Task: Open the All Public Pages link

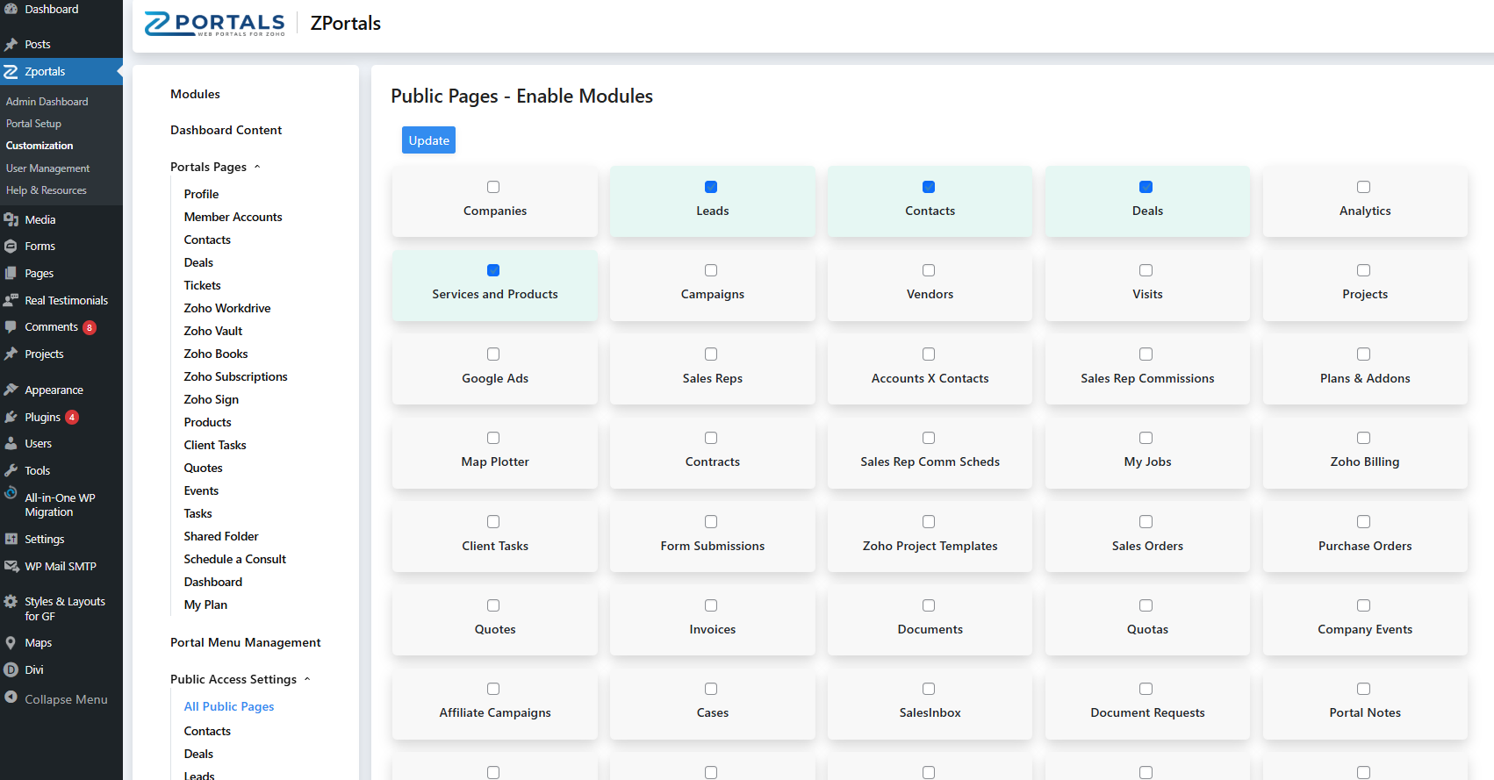Action: pos(228,706)
